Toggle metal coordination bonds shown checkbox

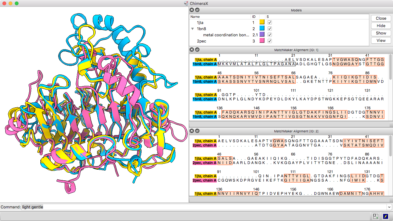270,35
